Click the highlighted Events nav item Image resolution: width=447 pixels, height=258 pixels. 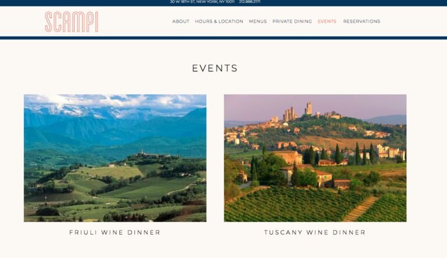[x=327, y=21]
